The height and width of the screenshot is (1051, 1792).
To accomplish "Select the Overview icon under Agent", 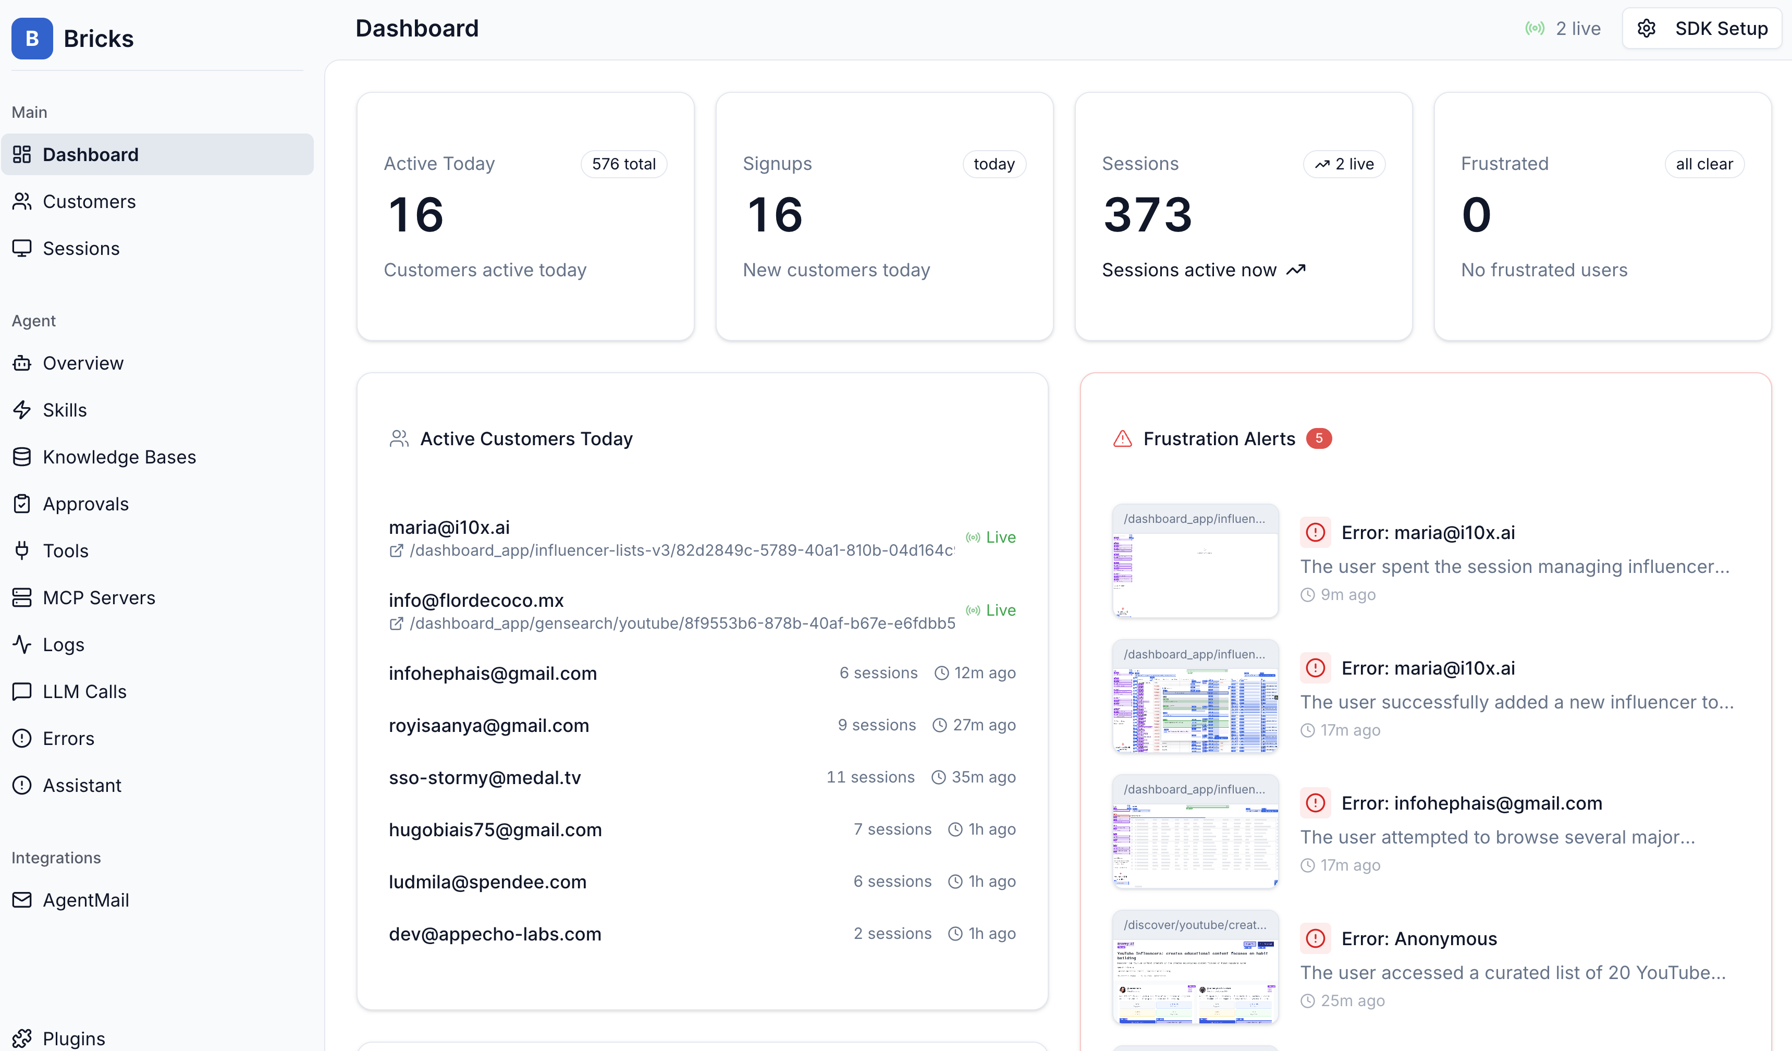I will pos(22,363).
